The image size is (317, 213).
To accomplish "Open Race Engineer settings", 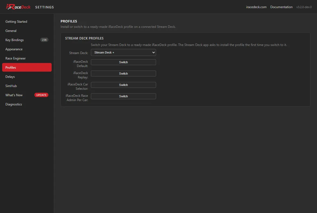I will click(27, 58).
